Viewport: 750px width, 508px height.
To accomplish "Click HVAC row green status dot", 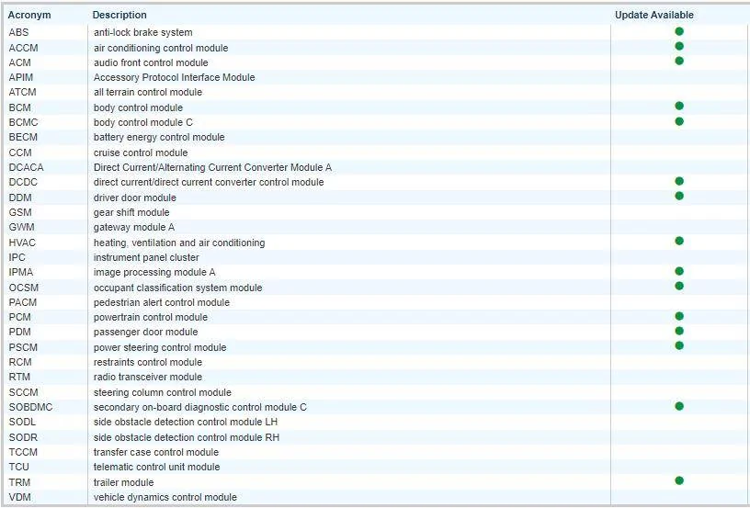I will pyautogui.click(x=679, y=241).
